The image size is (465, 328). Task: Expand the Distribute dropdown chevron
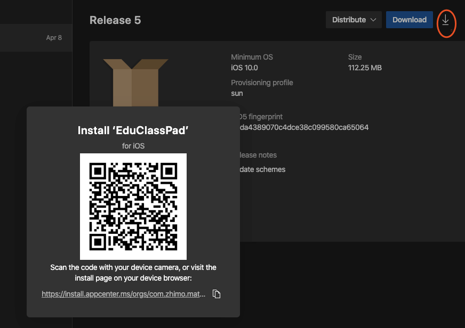tap(373, 20)
